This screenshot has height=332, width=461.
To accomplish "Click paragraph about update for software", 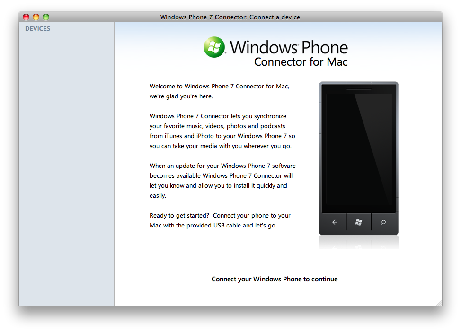I will click(222, 181).
